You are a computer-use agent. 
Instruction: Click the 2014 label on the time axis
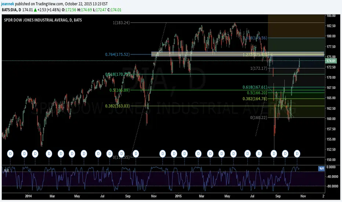(x=28, y=196)
